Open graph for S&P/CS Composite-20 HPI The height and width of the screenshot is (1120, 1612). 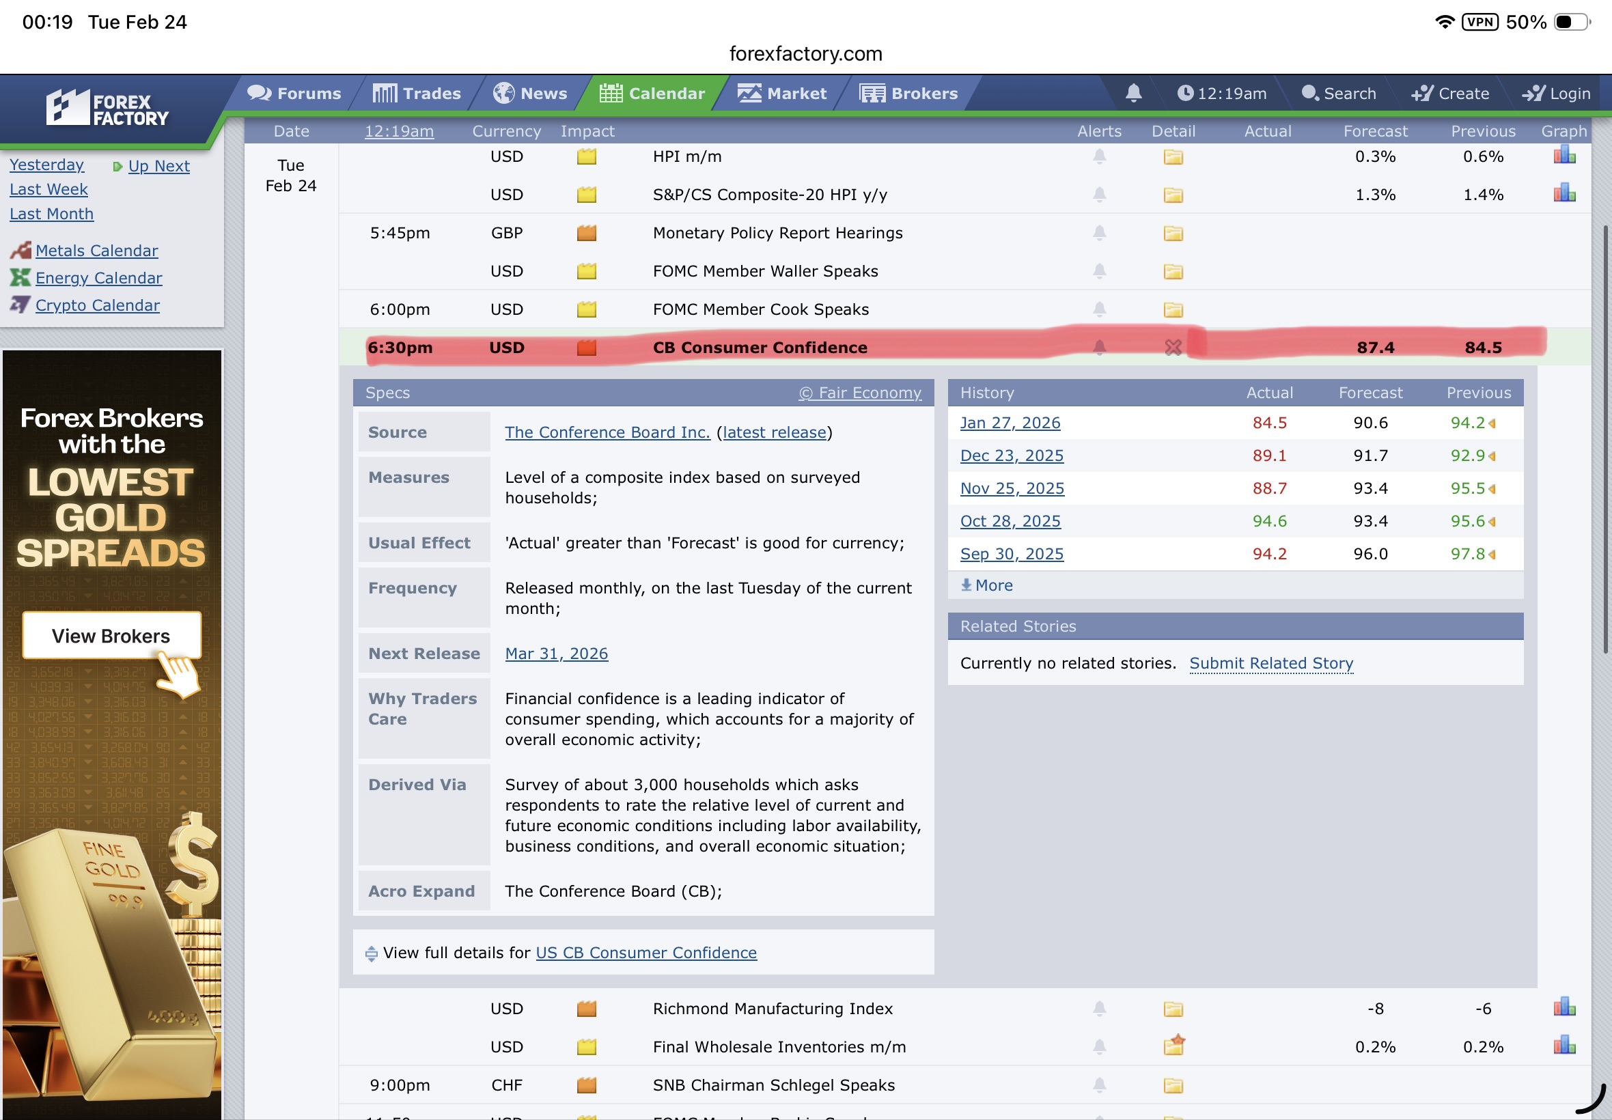(1564, 194)
